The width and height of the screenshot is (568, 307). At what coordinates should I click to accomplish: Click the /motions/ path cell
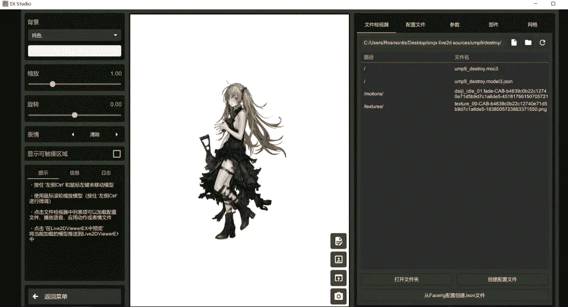[373, 94]
